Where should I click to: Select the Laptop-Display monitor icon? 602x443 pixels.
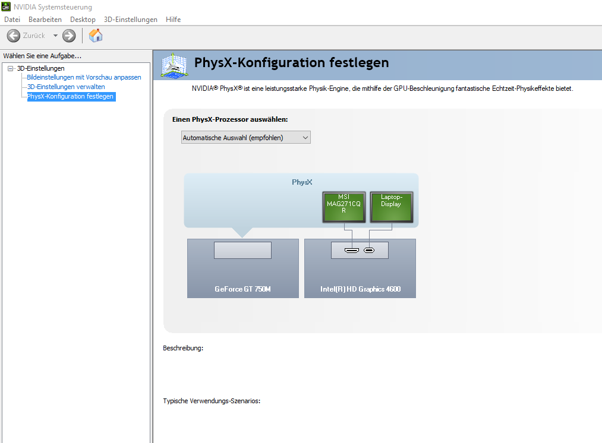pos(391,207)
